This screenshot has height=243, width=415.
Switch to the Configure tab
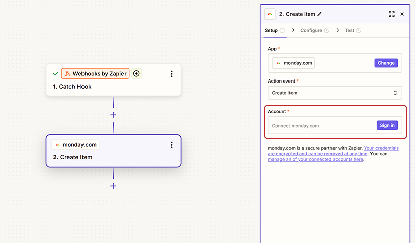[x=311, y=30]
